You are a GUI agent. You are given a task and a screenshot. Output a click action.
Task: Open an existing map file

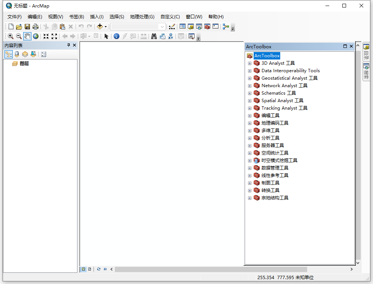pyautogui.click(x=19, y=27)
